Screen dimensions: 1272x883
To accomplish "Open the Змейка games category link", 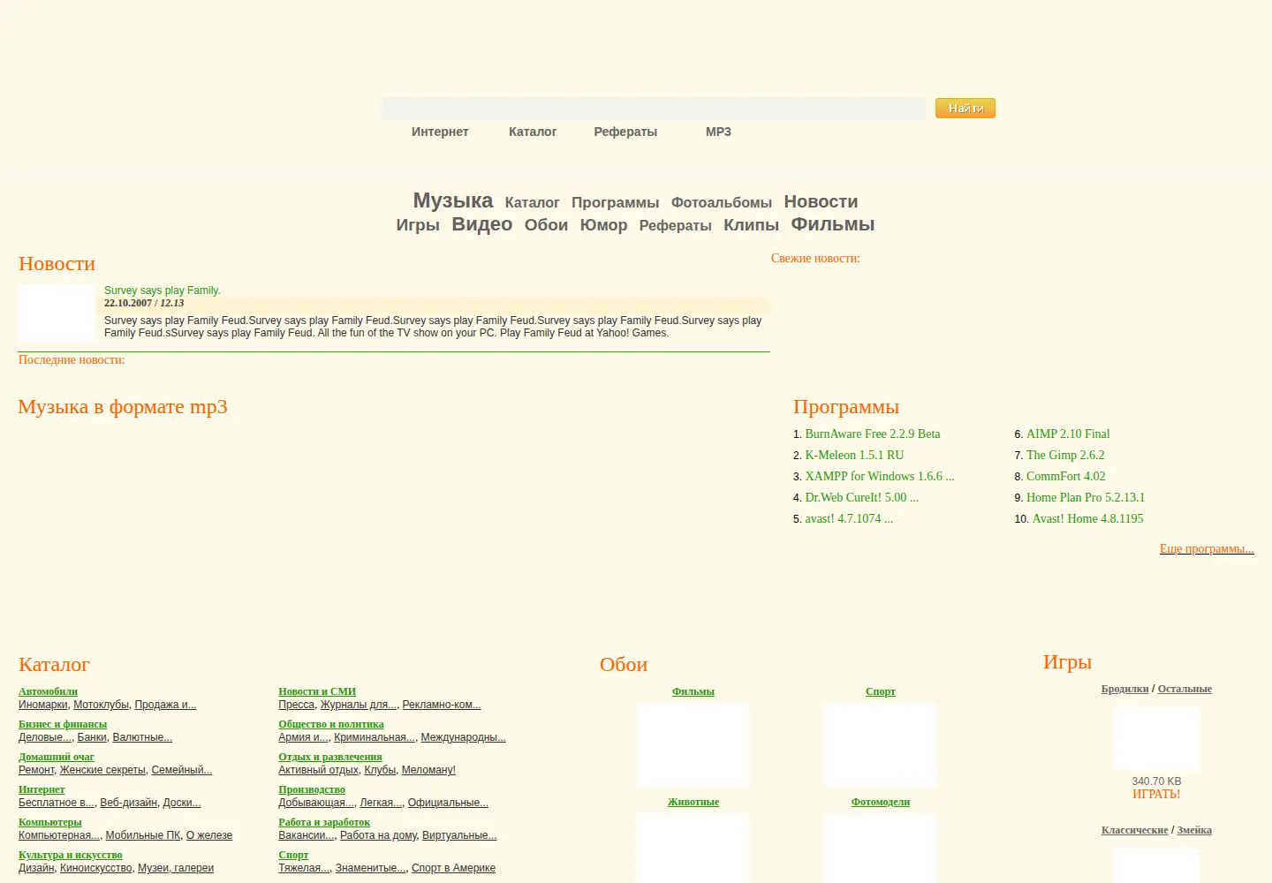I will tap(1194, 830).
